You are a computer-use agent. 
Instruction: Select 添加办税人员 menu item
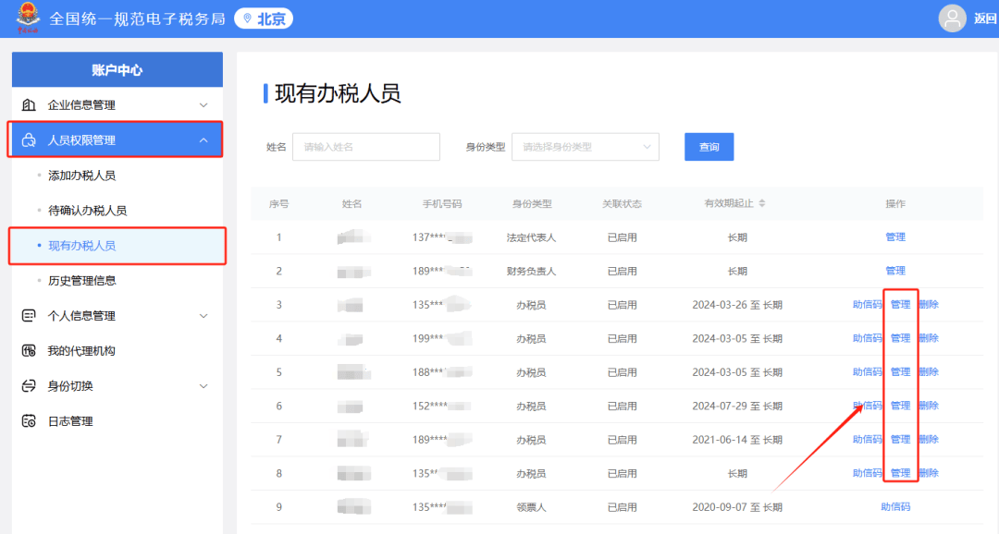[81, 176]
